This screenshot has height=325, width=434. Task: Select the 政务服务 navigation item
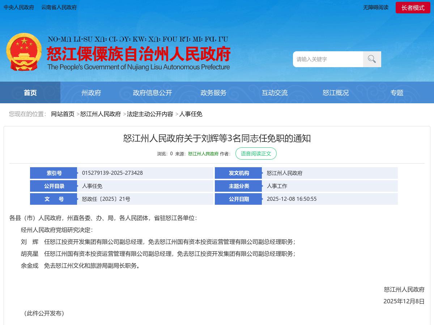click(x=213, y=92)
